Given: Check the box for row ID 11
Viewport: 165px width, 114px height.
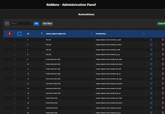Looking at the screenshot, I should tap(14, 69).
